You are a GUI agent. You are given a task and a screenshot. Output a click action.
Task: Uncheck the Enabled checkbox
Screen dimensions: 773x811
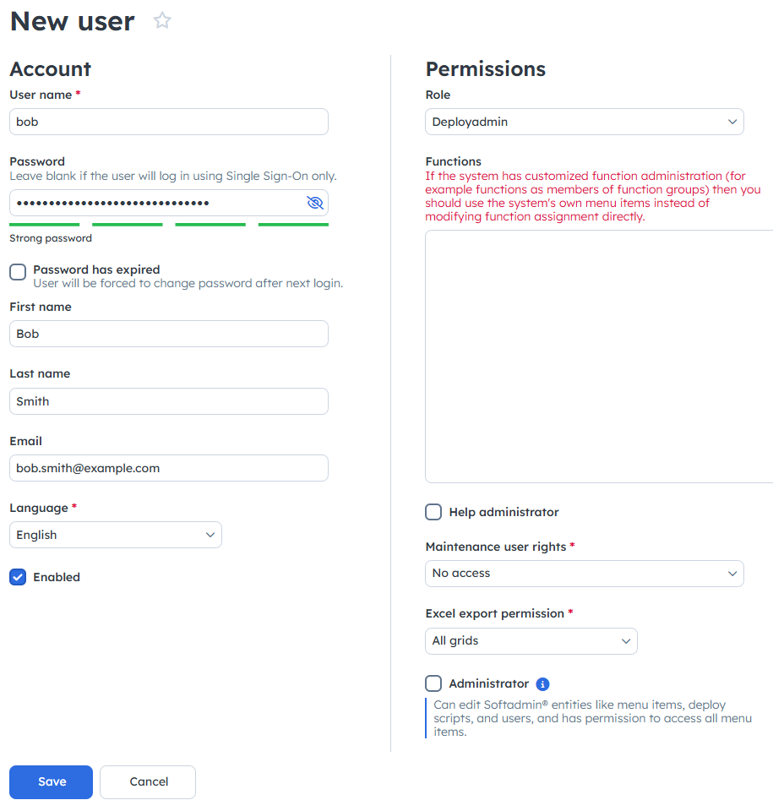(18, 577)
